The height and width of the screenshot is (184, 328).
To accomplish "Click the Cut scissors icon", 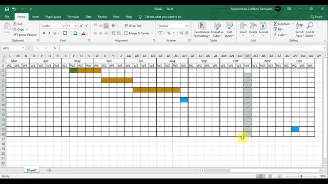I will 15,24.
